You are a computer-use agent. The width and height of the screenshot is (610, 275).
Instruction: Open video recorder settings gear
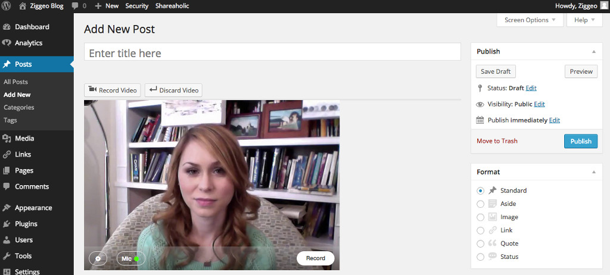point(98,259)
